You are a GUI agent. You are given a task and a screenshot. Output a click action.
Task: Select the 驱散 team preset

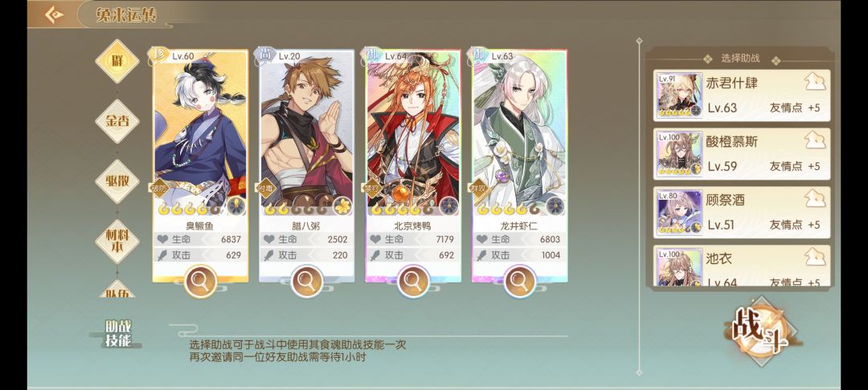pyautogui.click(x=117, y=181)
